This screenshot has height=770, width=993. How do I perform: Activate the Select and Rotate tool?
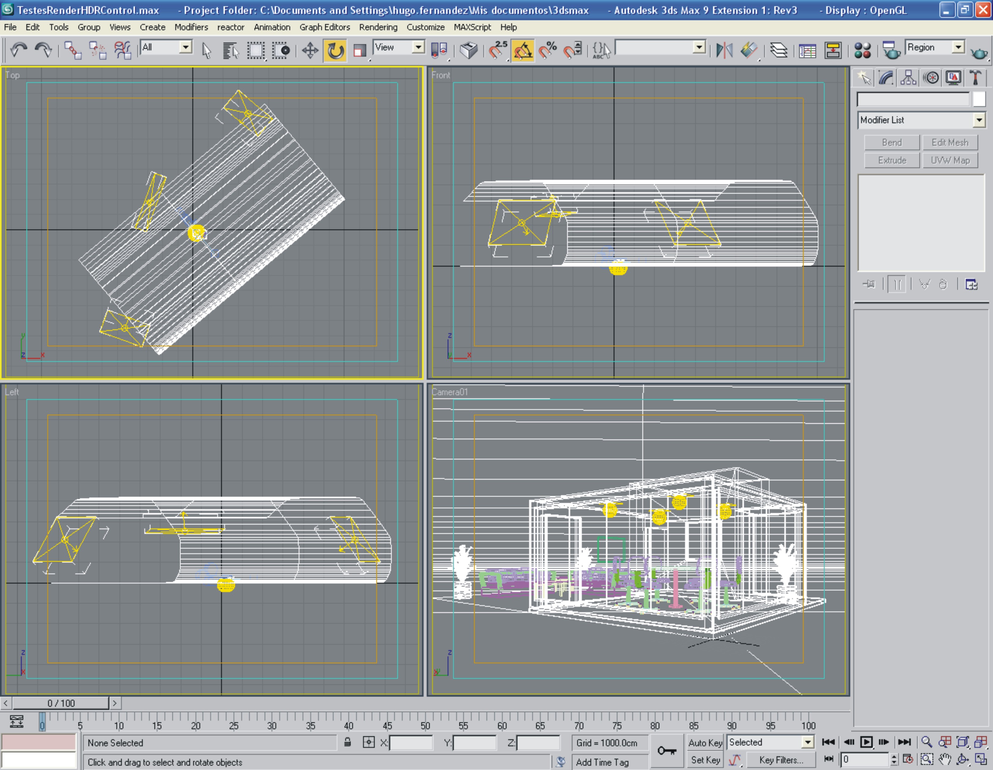[336, 50]
